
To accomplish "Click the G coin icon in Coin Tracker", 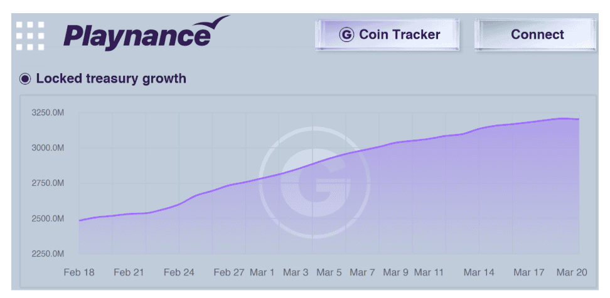I will tap(346, 34).
